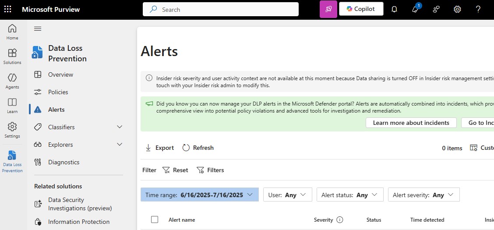Click the Severity column header text
Image resolution: width=494 pixels, height=230 pixels.
point(323,220)
